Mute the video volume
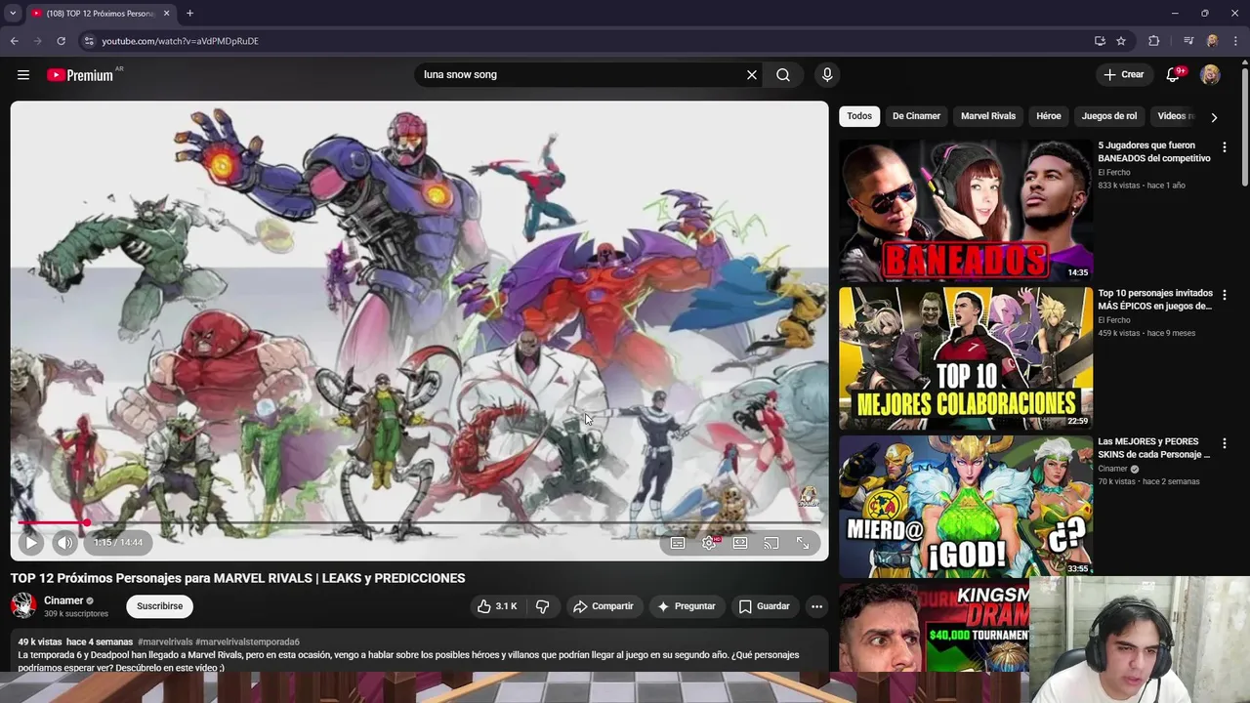 coord(64,543)
